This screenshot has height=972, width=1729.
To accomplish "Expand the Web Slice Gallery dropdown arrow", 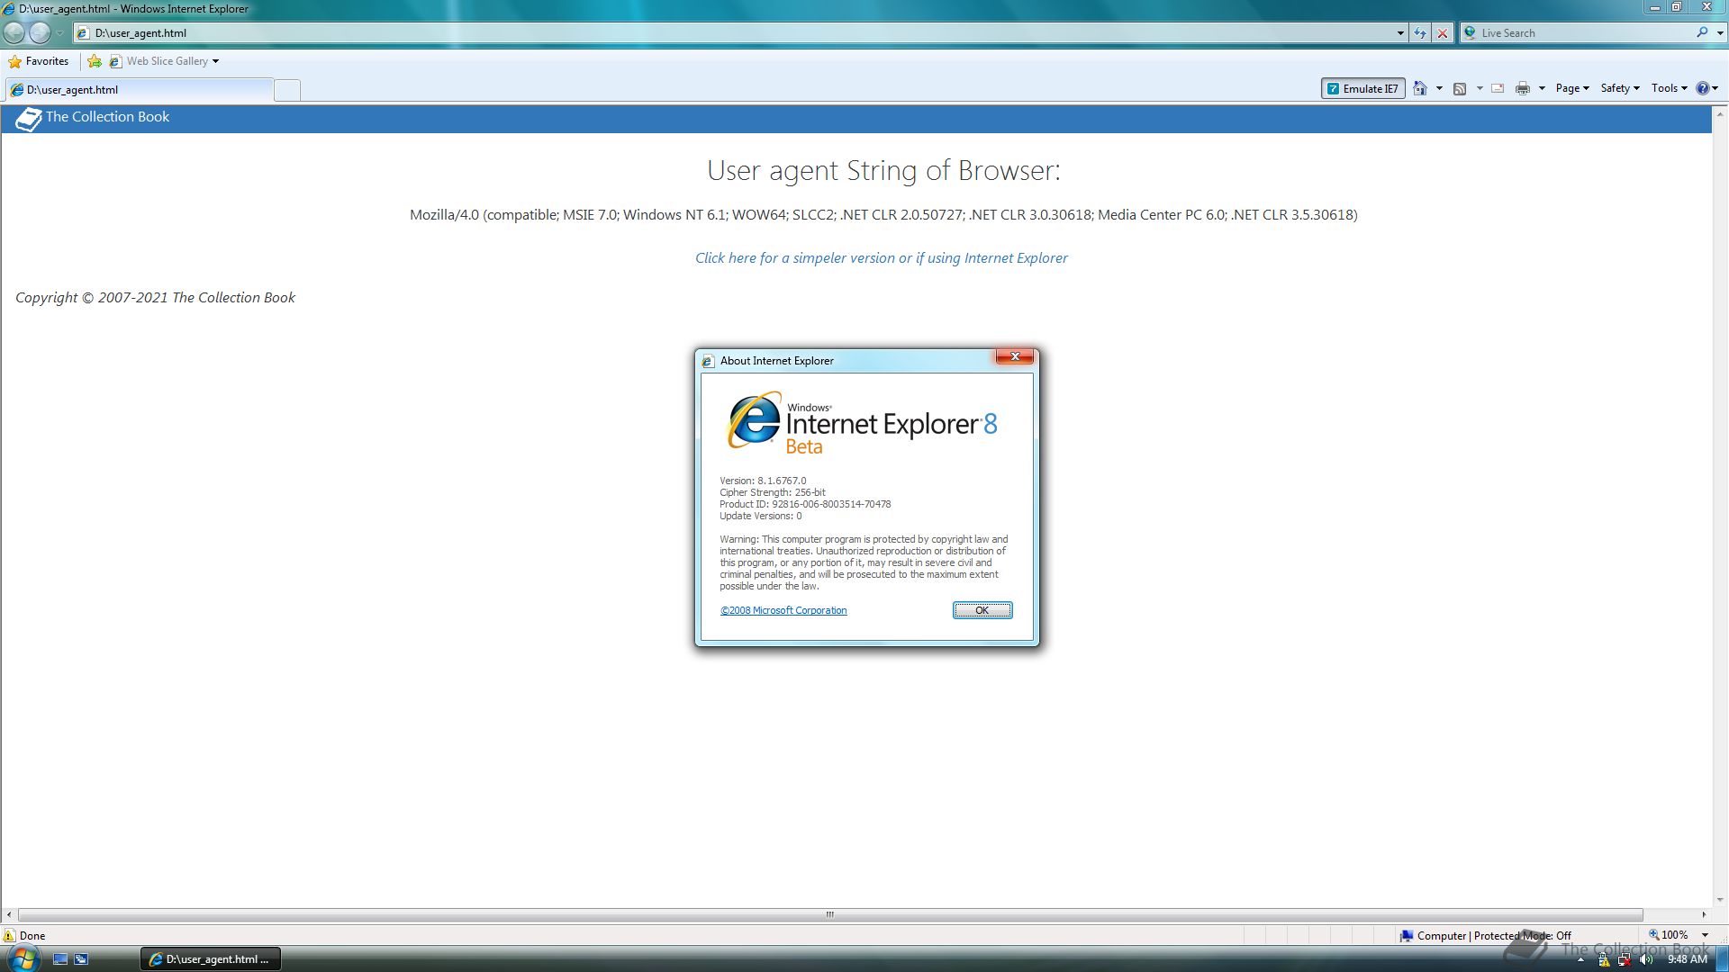I will click(216, 61).
